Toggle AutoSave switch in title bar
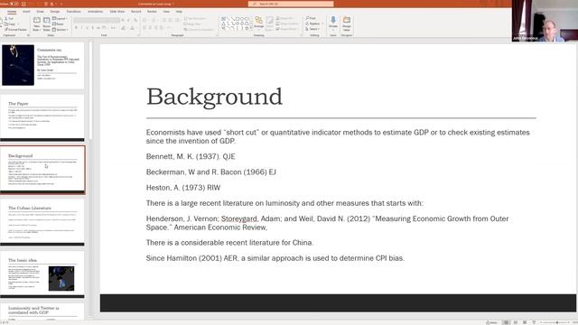Image resolution: width=578 pixels, height=325 pixels. click(x=14, y=4)
